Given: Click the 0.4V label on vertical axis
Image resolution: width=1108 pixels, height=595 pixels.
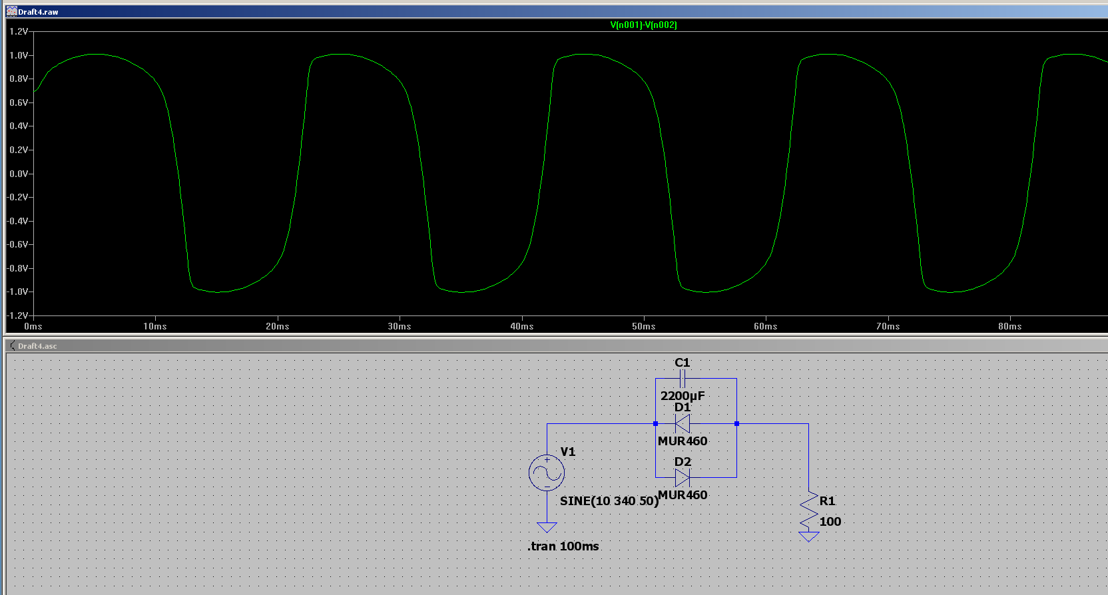Looking at the screenshot, I should point(19,126).
